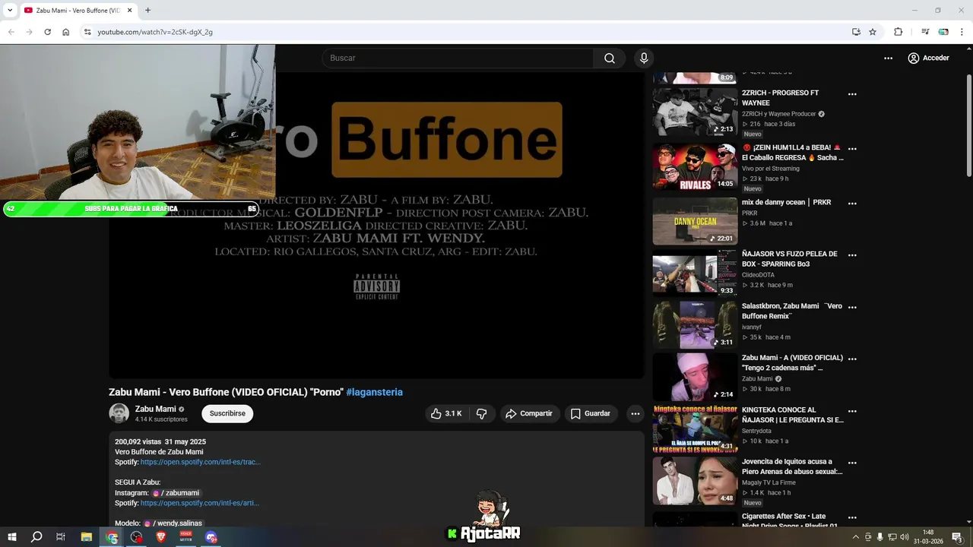Open Windows notification center
Image resolution: width=973 pixels, height=547 pixels.
tap(958, 537)
